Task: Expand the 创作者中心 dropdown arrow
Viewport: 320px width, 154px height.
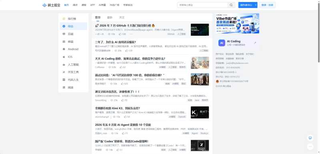Action: point(256,5)
